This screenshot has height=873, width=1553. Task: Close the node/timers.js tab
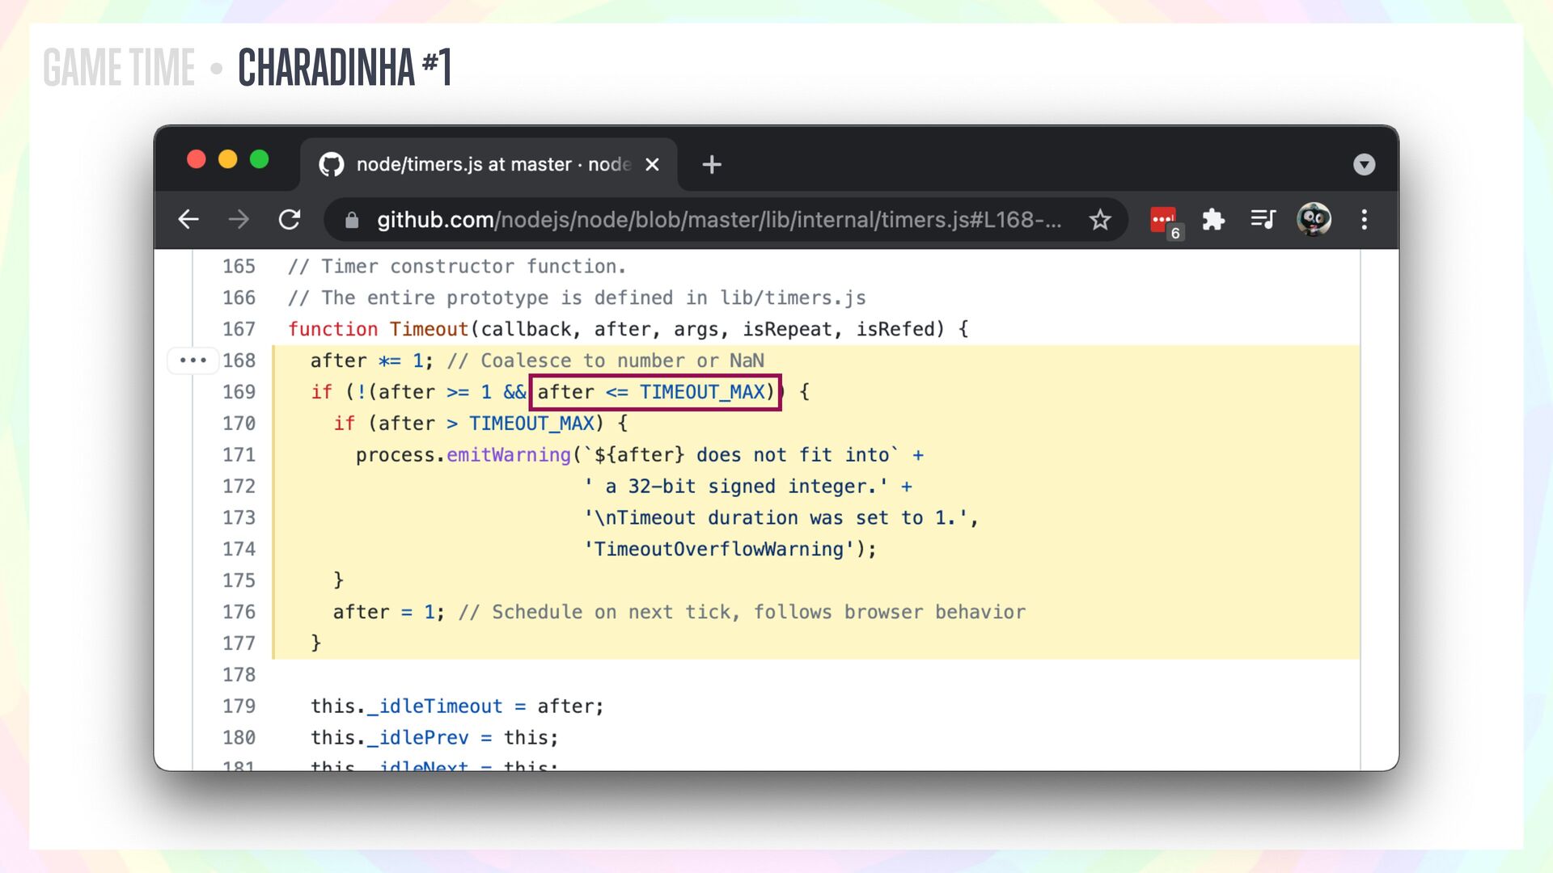(653, 165)
